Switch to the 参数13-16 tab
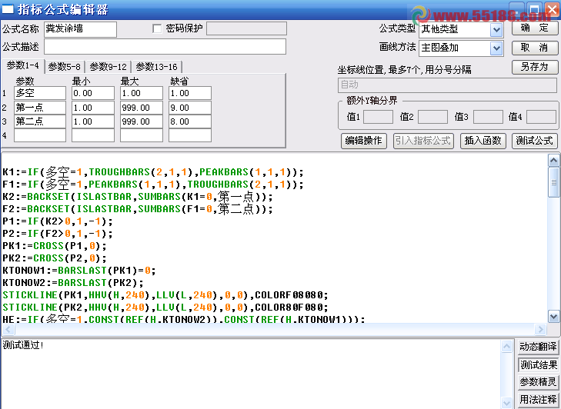 pyautogui.click(x=157, y=67)
